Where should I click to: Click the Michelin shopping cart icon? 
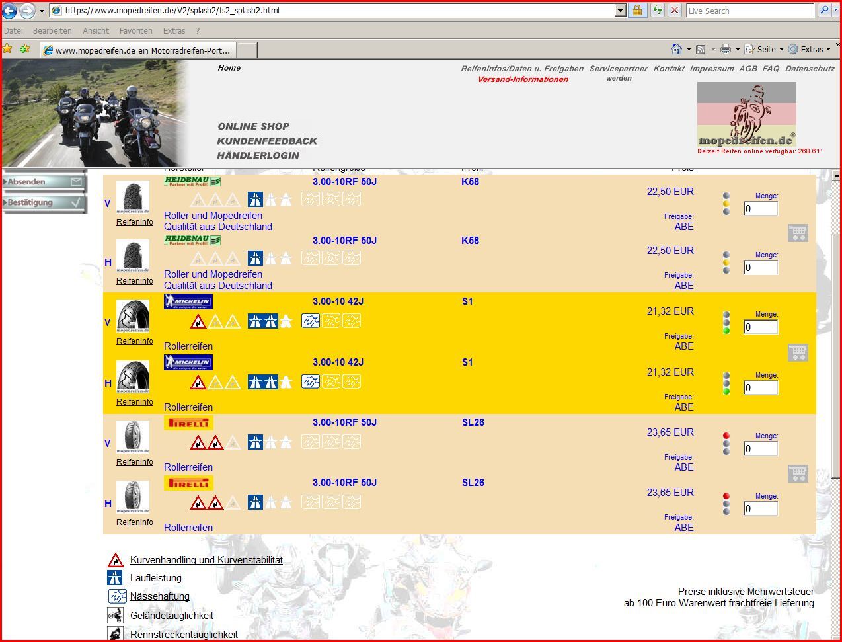click(798, 353)
